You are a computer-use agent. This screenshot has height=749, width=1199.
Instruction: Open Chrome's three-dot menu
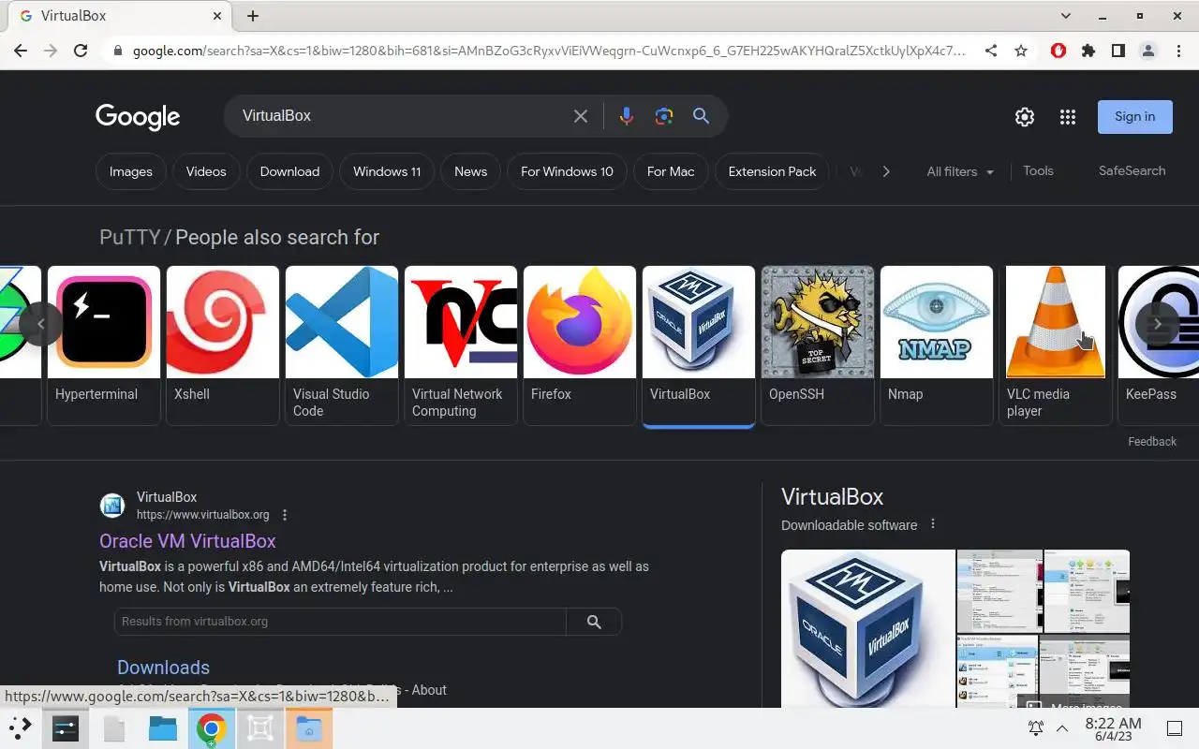(x=1178, y=51)
